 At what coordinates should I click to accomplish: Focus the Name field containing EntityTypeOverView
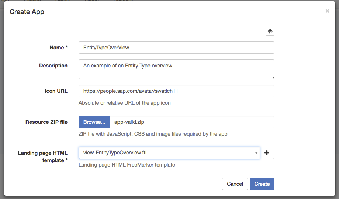[x=176, y=48]
